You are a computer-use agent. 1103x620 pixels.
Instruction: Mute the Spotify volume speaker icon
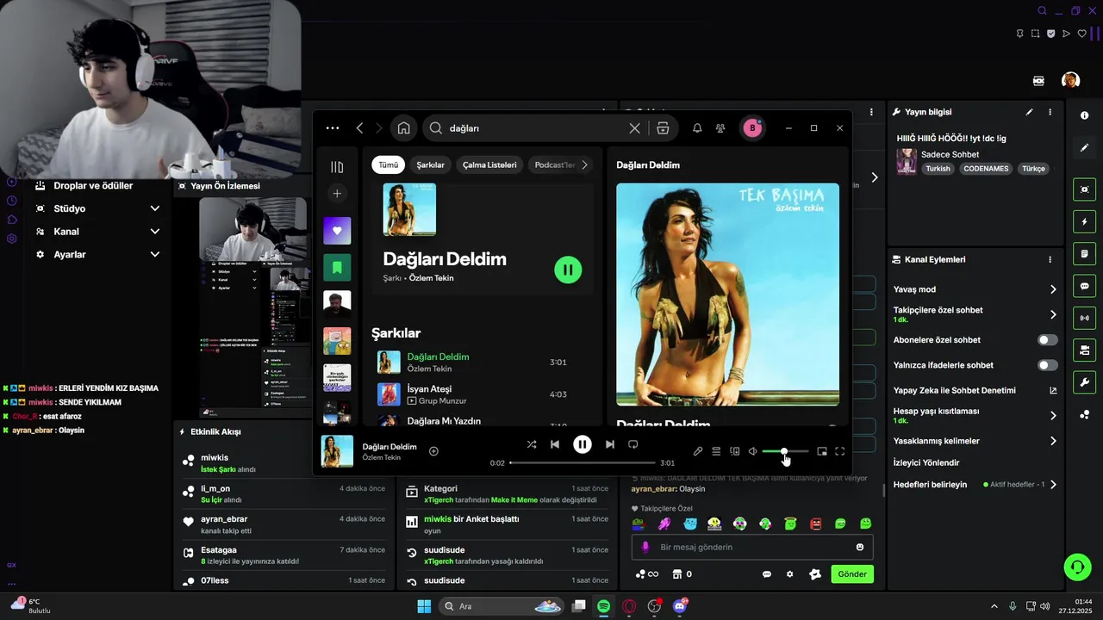752,451
